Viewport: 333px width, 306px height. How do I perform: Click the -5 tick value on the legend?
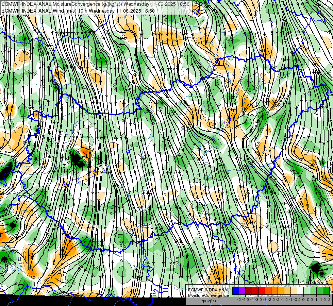(x=239, y=300)
